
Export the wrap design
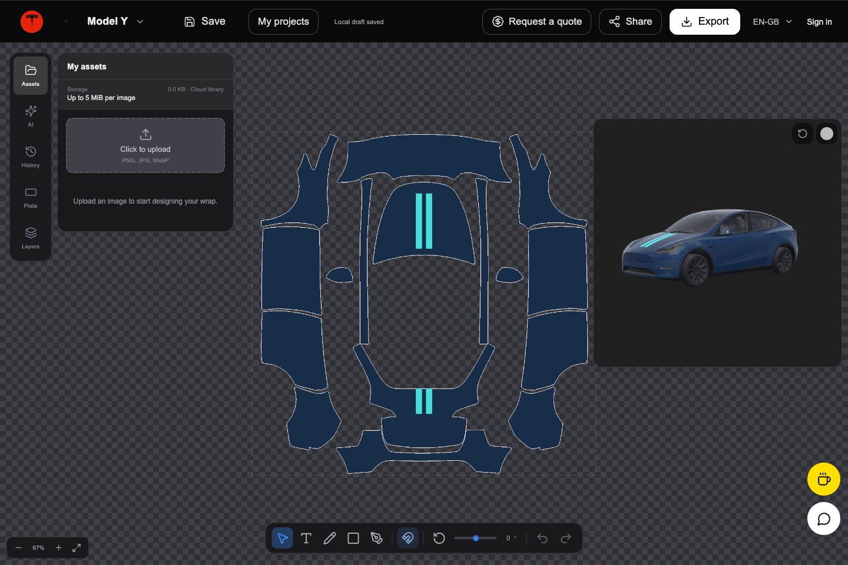(x=705, y=22)
